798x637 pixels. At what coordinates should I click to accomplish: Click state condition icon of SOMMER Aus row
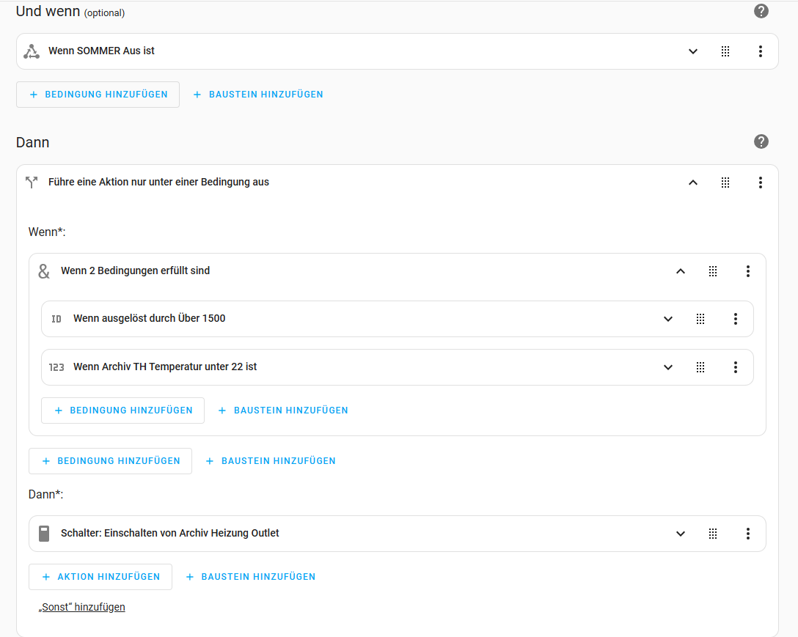pyautogui.click(x=32, y=51)
